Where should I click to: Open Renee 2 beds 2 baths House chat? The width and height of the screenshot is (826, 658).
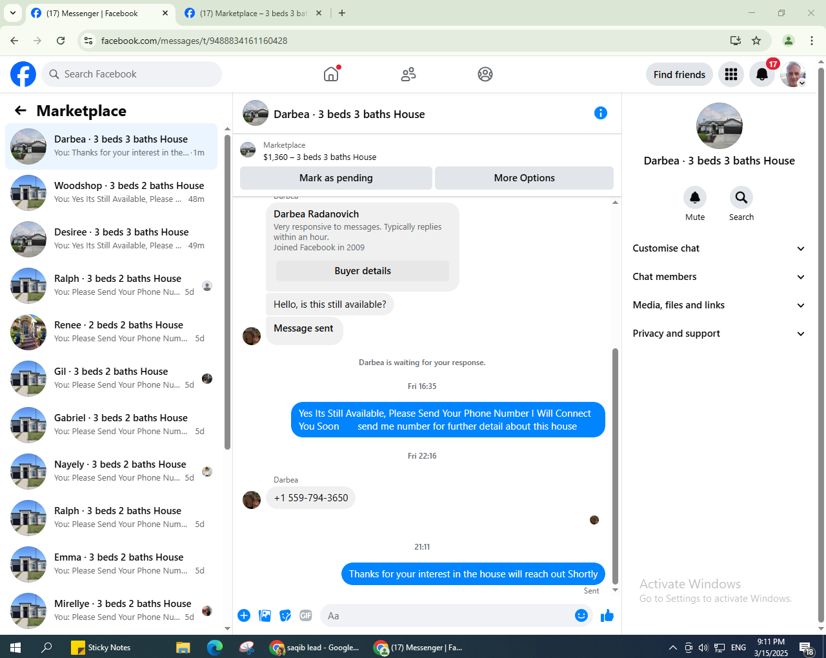112,332
